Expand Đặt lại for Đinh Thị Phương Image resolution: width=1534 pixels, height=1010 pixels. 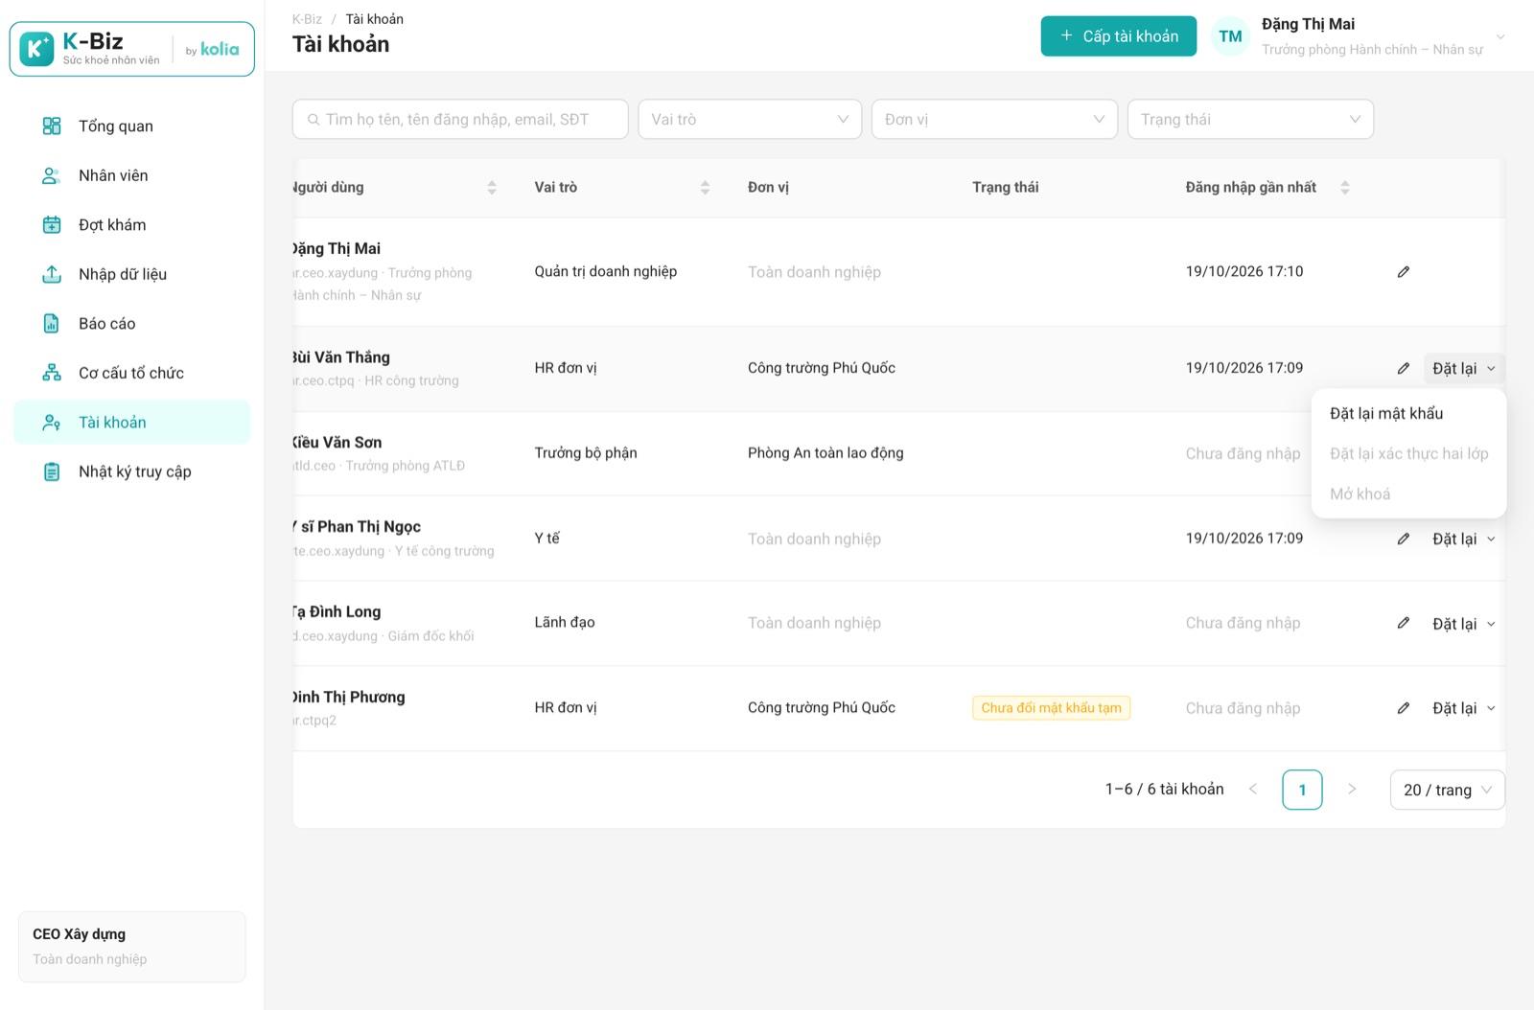[1463, 708]
